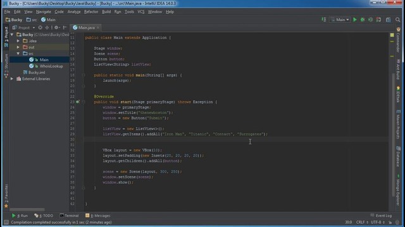Screen dimensions: 405x227
Task: Click the Search Everywhere magnifier icon
Action: point(398,20)
